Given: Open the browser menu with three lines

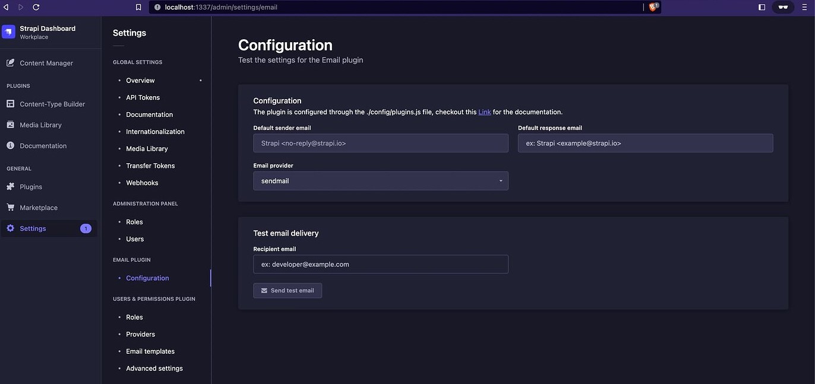Looking at the screenshot, I should tap(804, 7).
